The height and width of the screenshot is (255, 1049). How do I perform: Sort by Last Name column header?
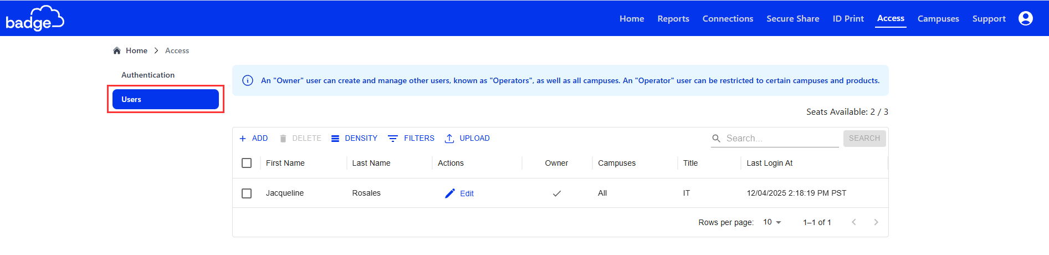[371, 163]
